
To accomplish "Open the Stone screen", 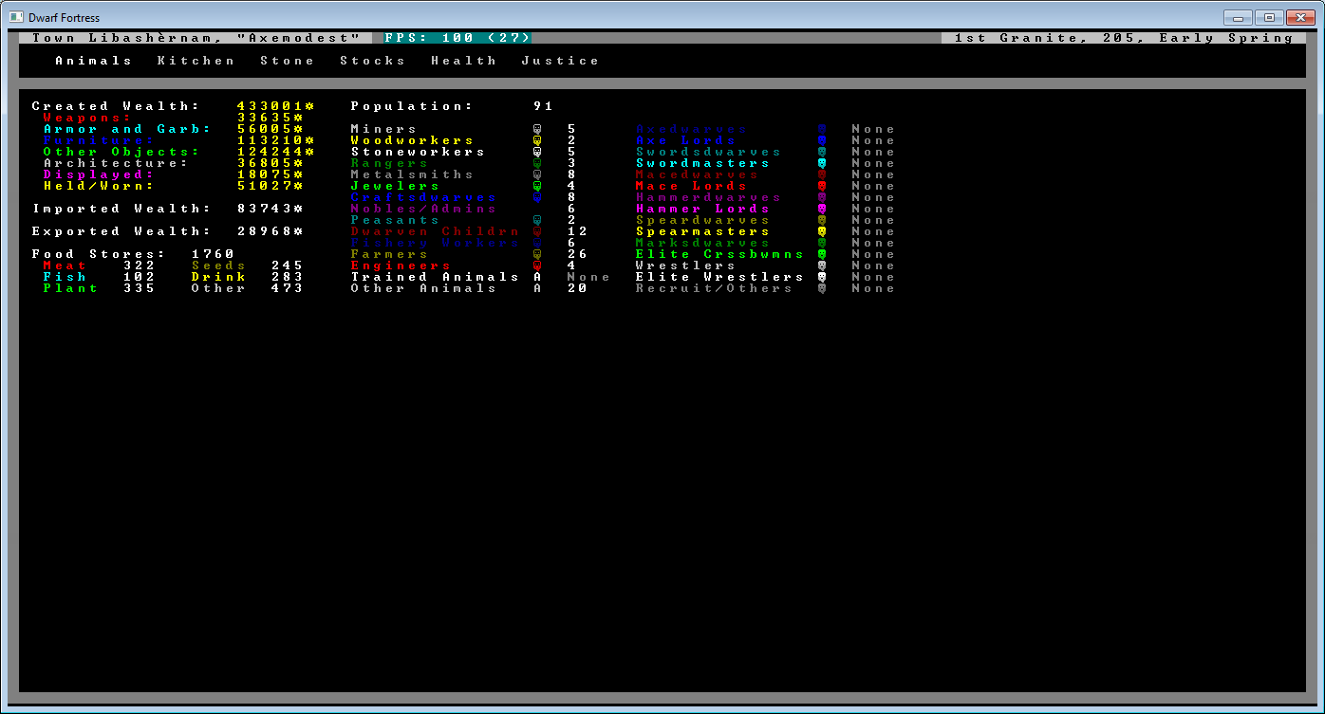I will pos(288,61).
